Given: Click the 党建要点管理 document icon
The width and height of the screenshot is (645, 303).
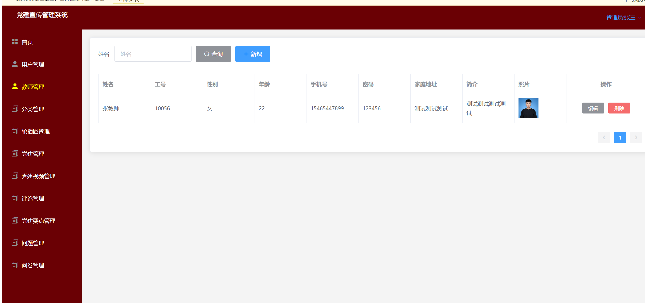Looking at the screenshot, I should (15, 220).
